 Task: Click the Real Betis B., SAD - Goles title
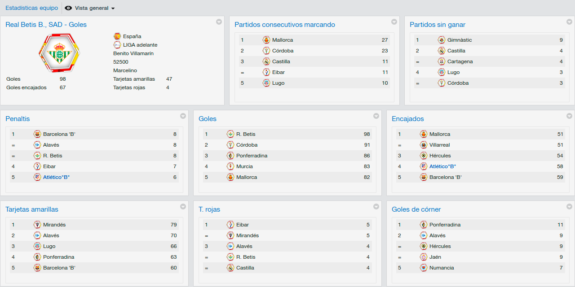click(46, 25)
